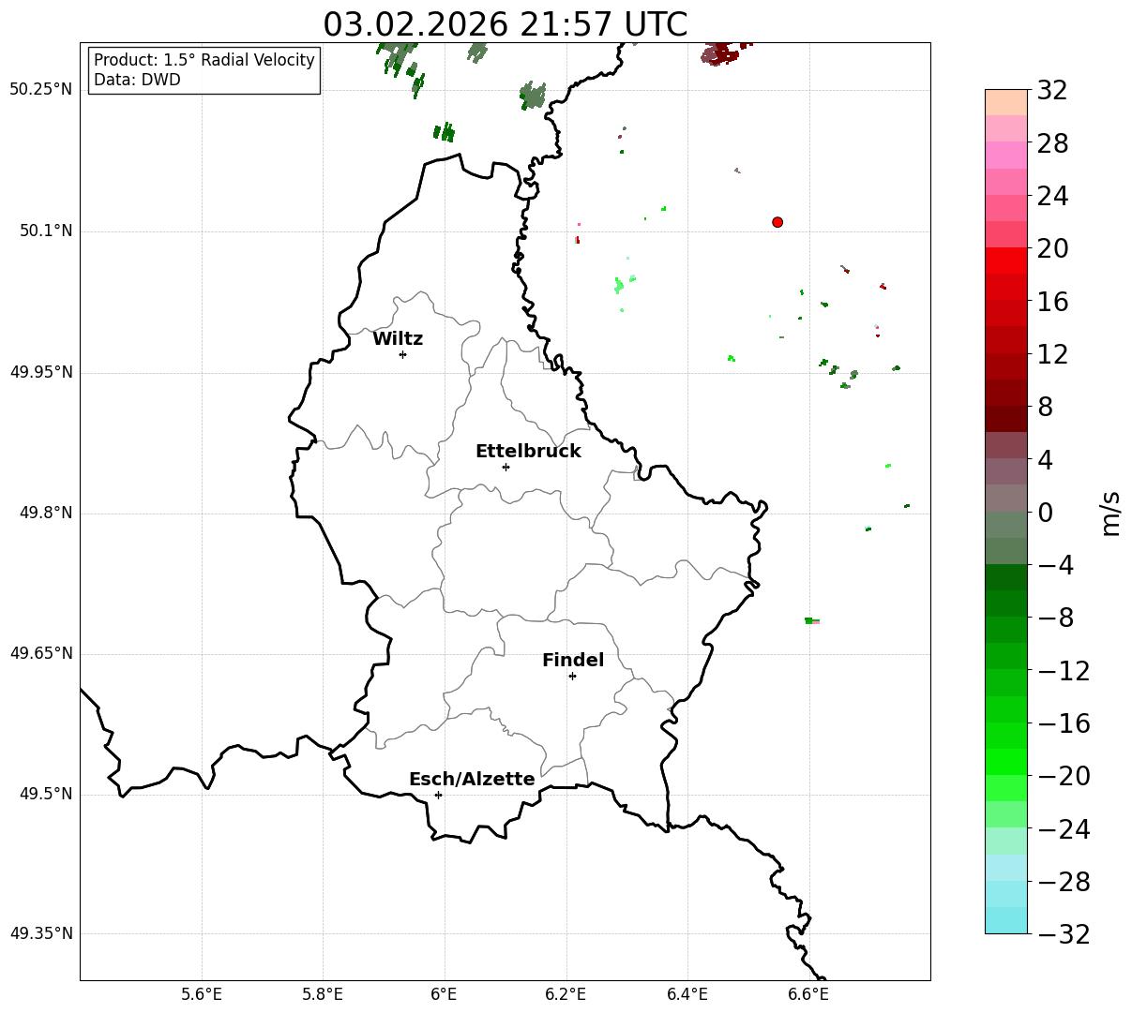Click the dark green swatch just below −4
The height and width of the screenshot is (1013, 1132).
tap(1006, 577)
